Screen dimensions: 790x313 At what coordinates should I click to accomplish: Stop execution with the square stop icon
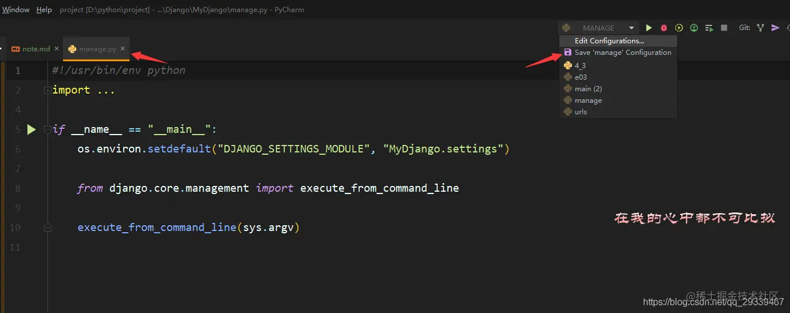pyautogui.click(x=724, y=28)
